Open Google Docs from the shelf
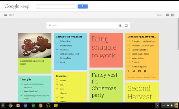 point(26,106)
